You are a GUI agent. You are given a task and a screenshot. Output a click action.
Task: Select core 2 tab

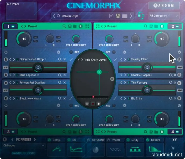(x=174, y=26)
